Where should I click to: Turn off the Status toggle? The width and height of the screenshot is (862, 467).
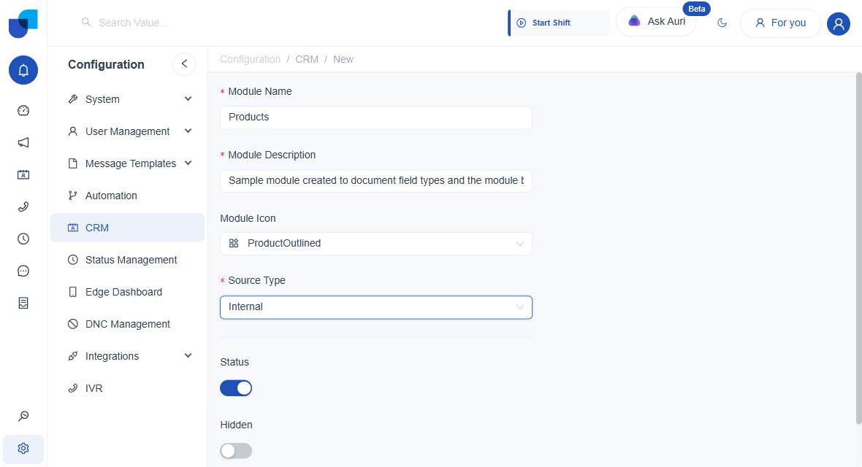[x=236, y=388]
